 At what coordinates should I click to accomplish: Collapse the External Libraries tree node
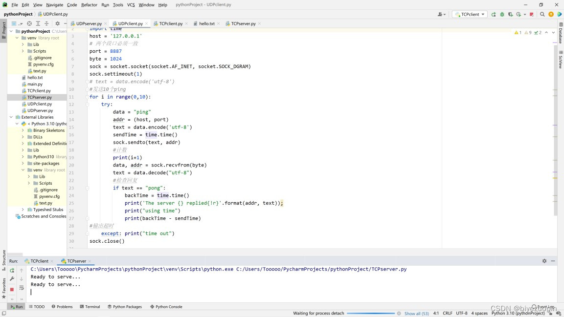point(11,117)
